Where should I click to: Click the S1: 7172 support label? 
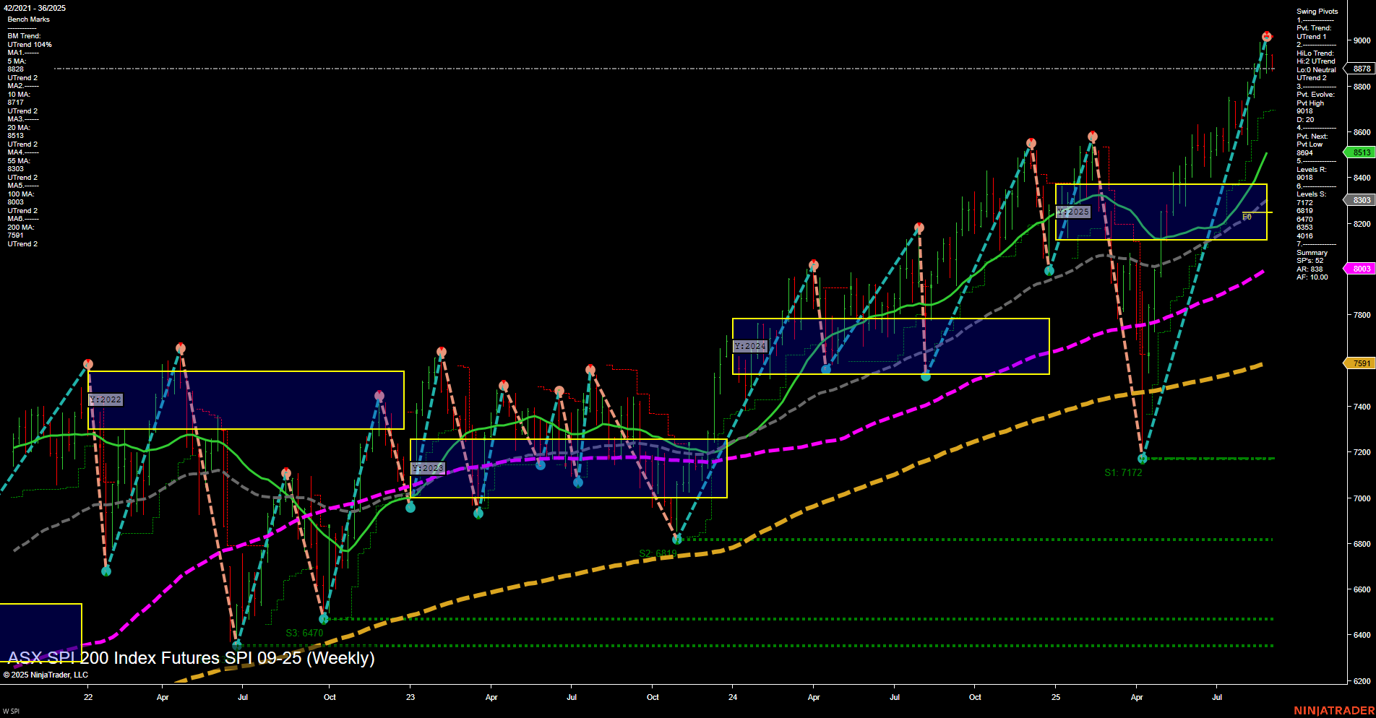tap(1122, 472)
